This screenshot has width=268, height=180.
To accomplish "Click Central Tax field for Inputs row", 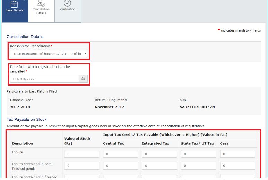I will click(120, 154).
